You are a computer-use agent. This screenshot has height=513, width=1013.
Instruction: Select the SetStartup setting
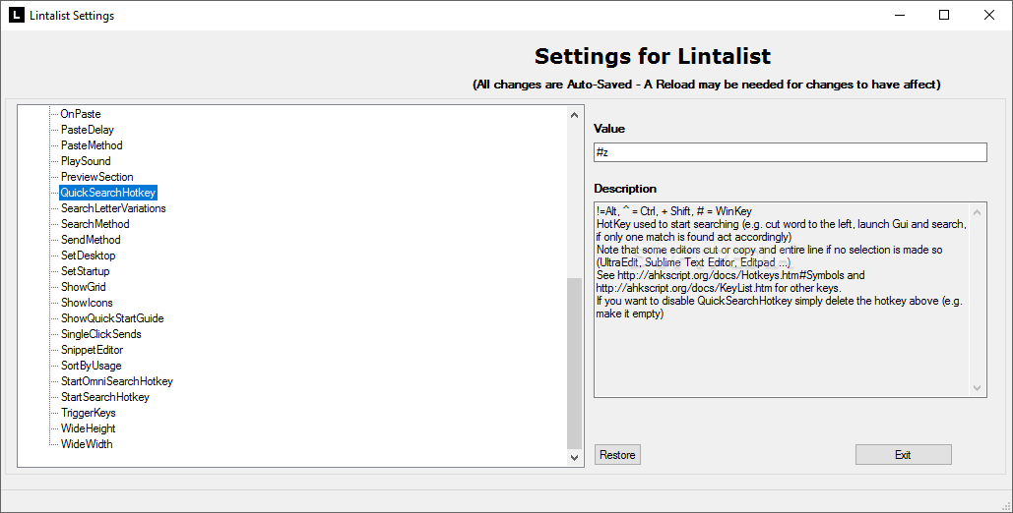pos(86,271)
